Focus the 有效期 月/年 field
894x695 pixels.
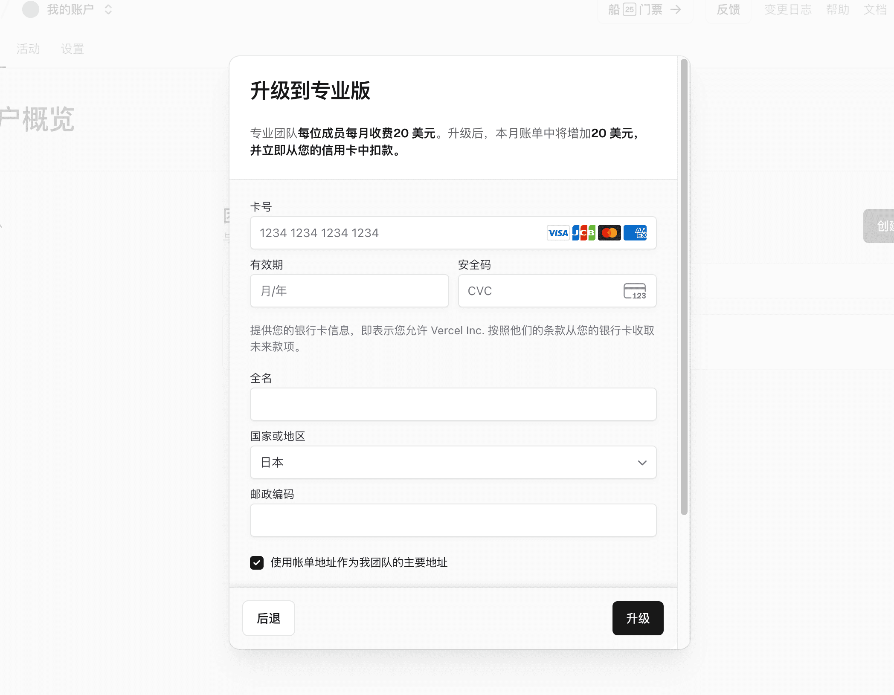coord(349,291)
